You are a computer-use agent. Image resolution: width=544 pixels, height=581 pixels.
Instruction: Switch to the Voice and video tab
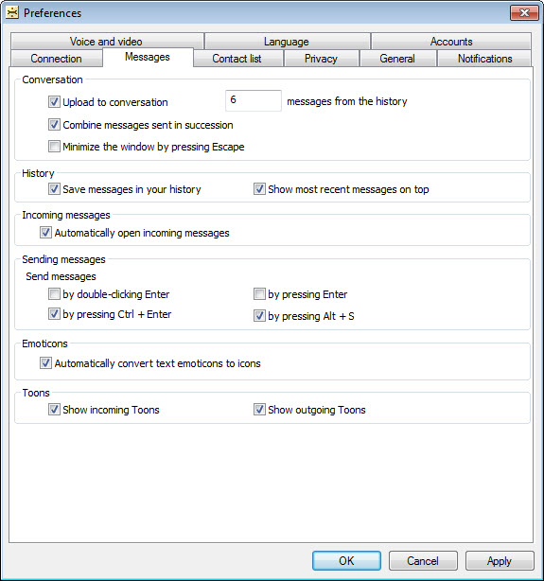(107, 41)
